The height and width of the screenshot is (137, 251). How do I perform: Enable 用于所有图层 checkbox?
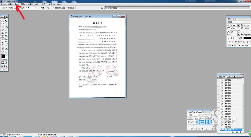coord(54,8)
